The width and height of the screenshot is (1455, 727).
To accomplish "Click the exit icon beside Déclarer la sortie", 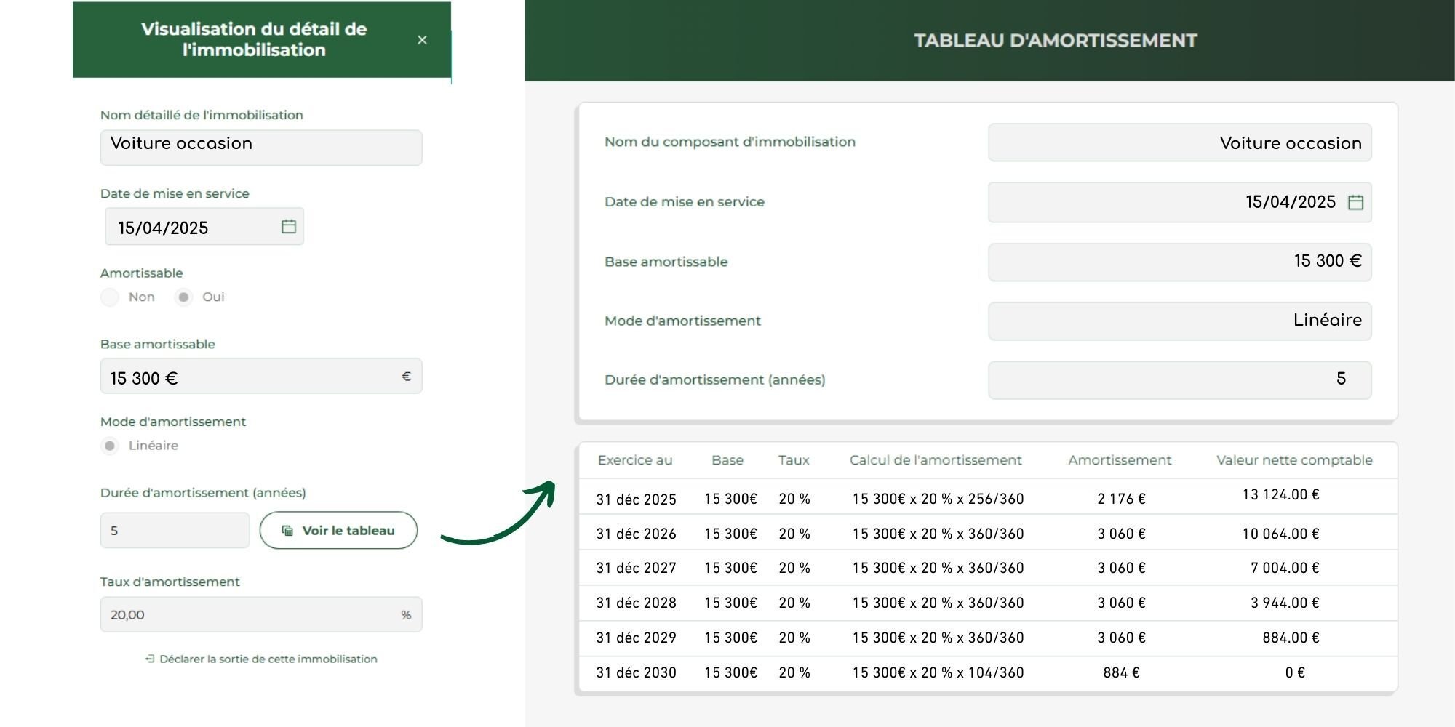I will [x=150, y=659].
